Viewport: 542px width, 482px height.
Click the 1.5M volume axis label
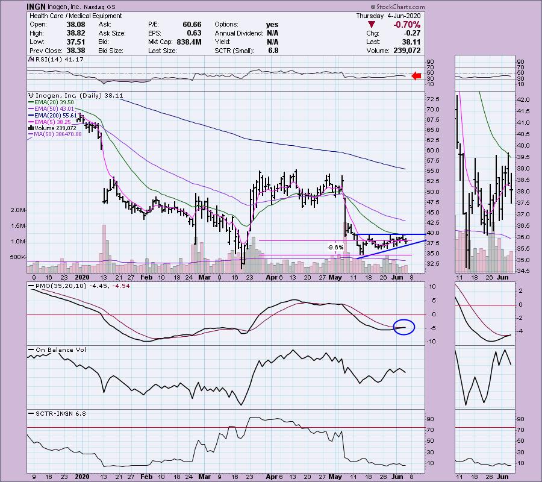point(17,226)
